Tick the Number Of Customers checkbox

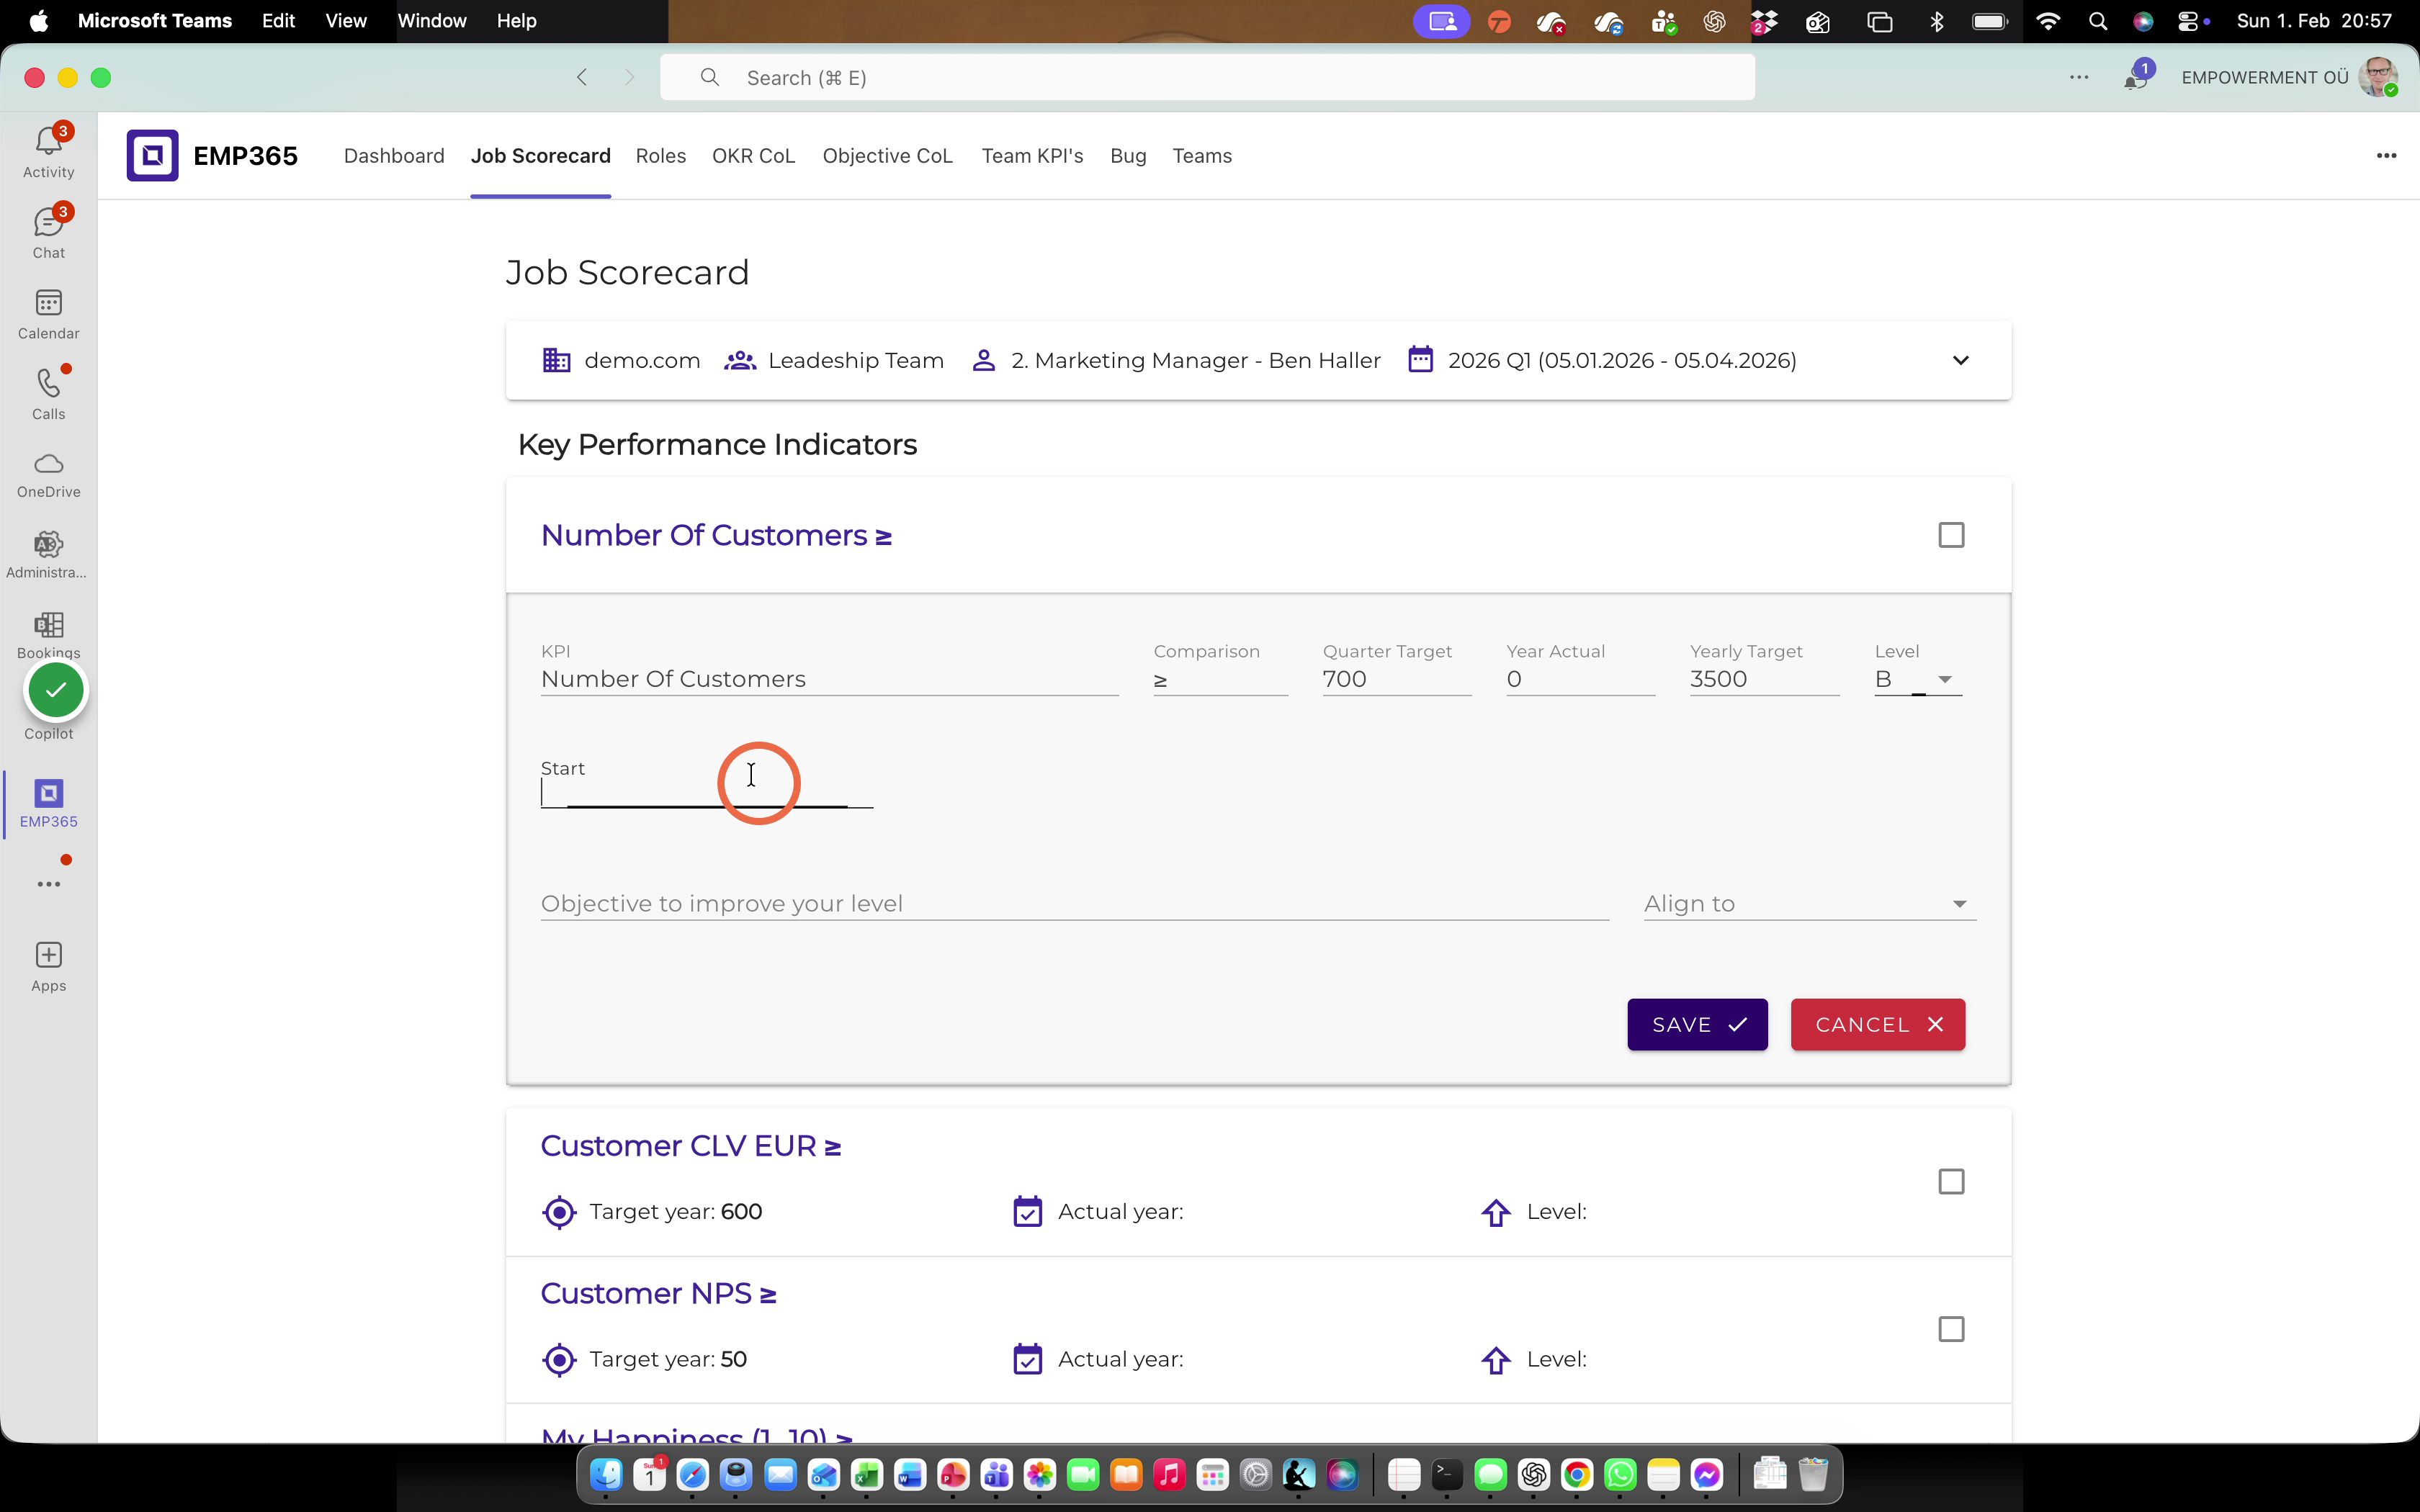[x=1951, y=535]
